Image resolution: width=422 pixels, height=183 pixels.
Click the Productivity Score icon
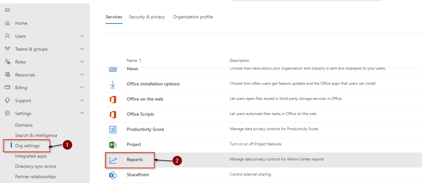tap(113, 130)
